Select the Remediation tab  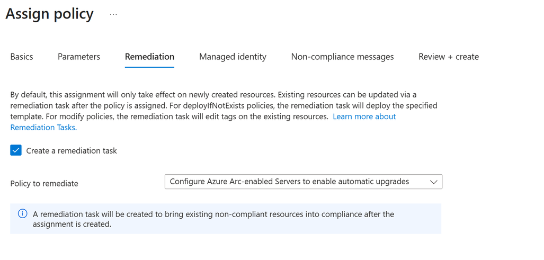coord(149,57)
